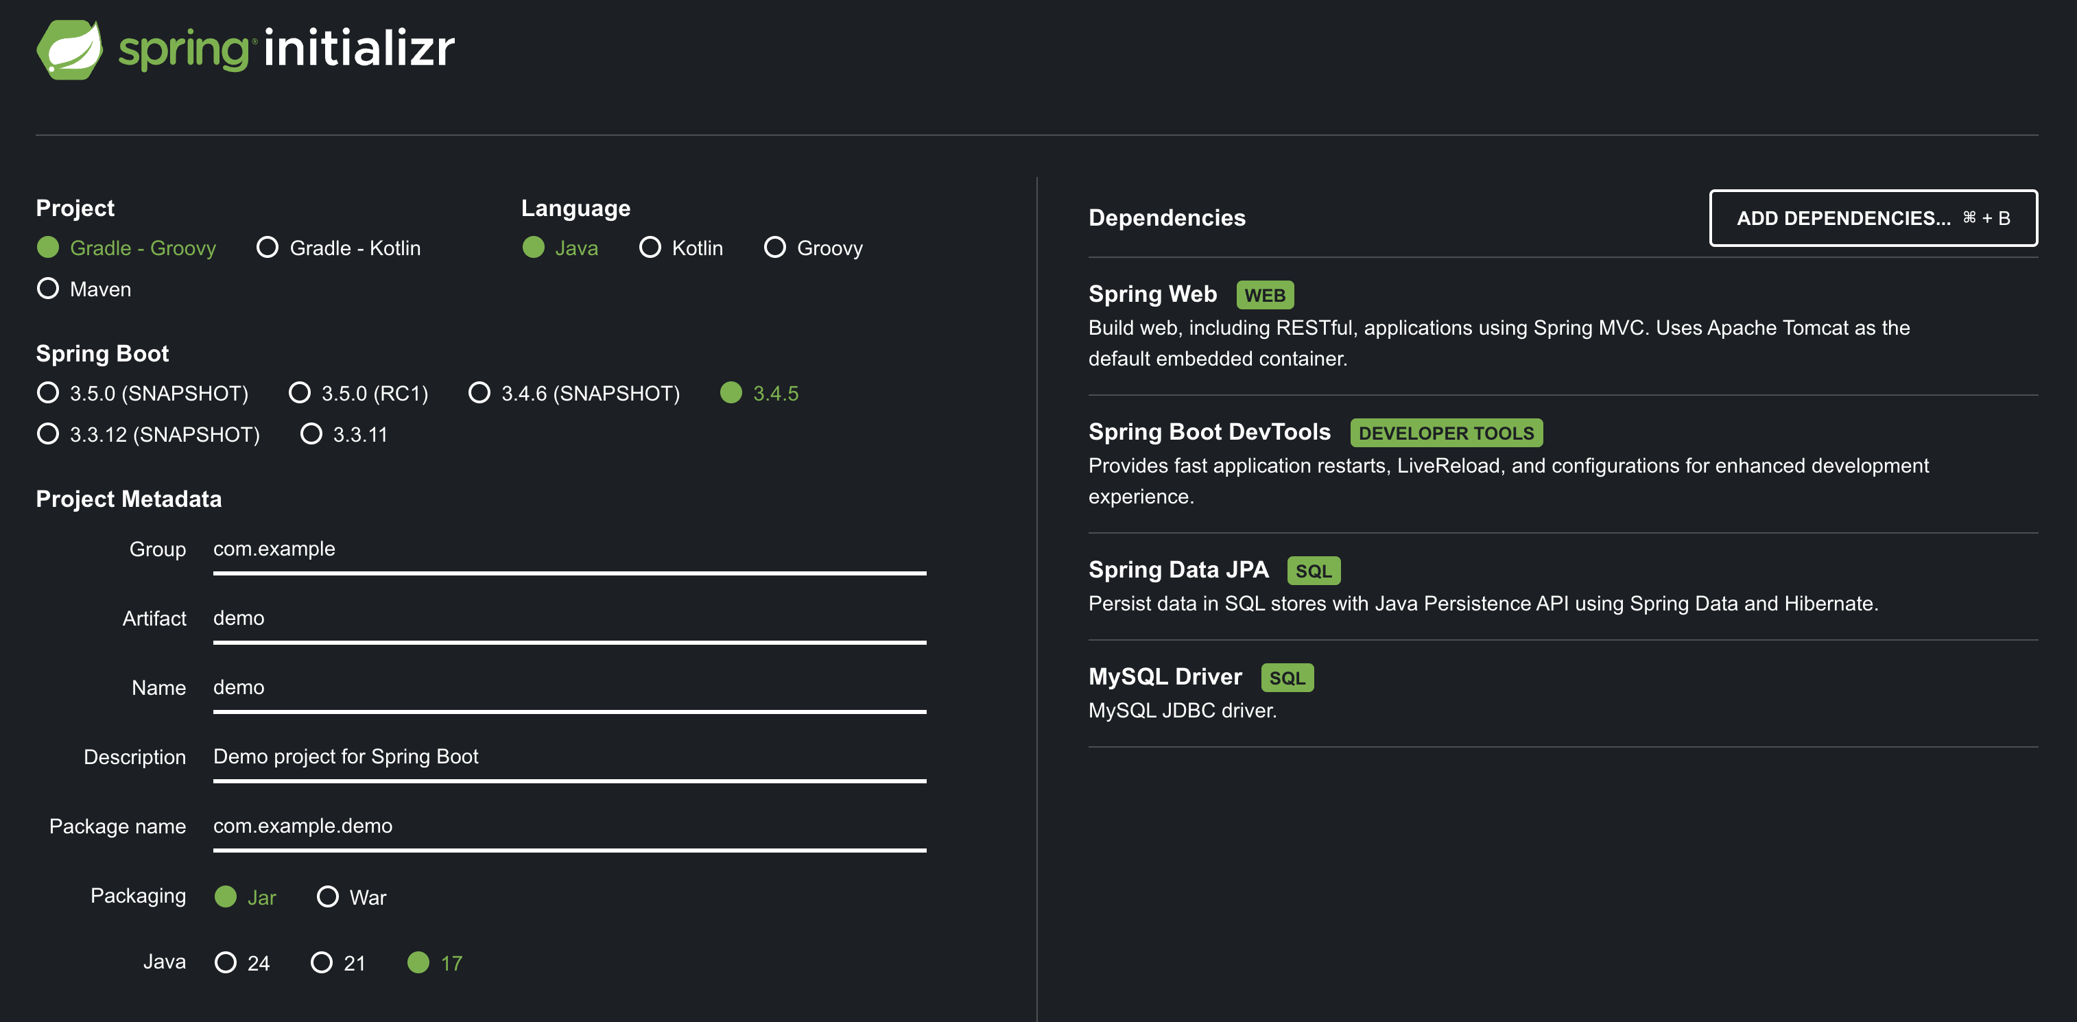Pick Spring Boot 3.3.12 (SNAPSHOT)
This screenshot has width=2077, height=1022.
click(x=148, y=433)
